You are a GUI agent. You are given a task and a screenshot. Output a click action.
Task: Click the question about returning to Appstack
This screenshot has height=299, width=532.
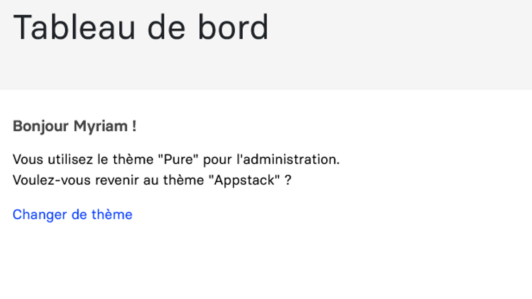click(152, 180)
